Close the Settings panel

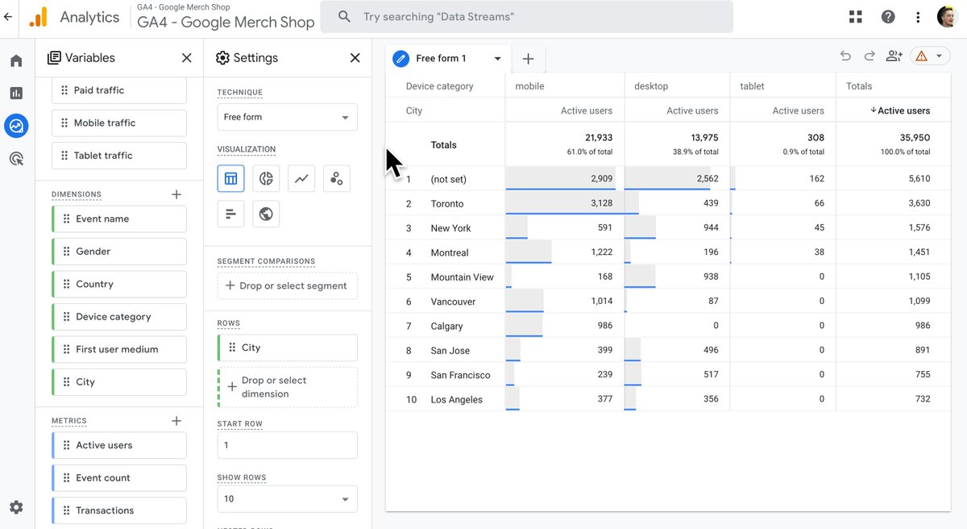click(355, 58)
